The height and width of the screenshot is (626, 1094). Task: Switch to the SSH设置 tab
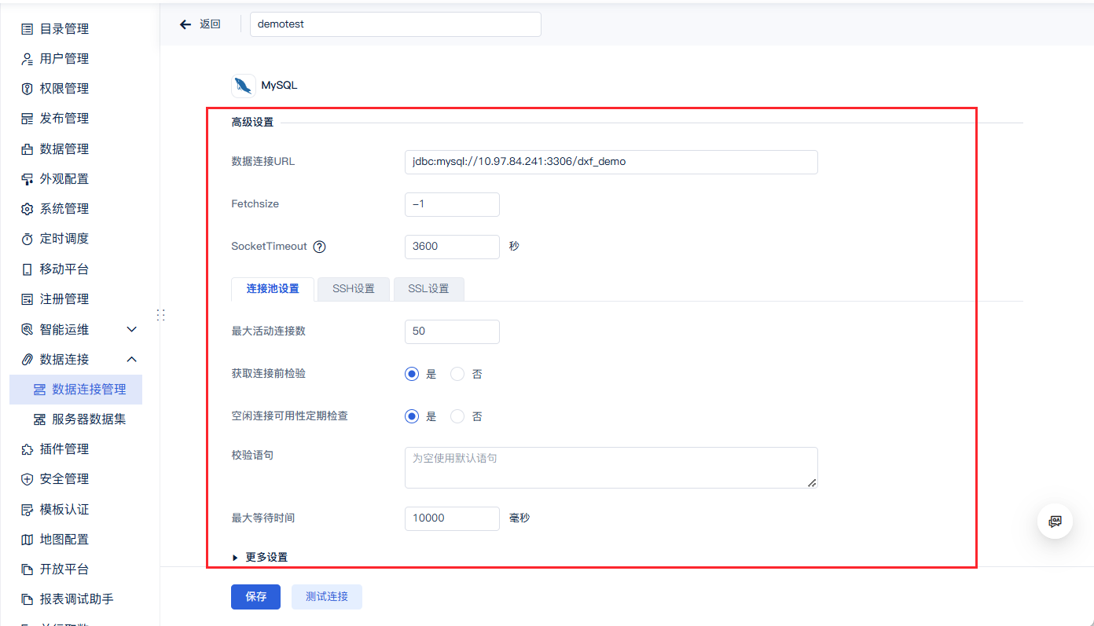[354, 289]
